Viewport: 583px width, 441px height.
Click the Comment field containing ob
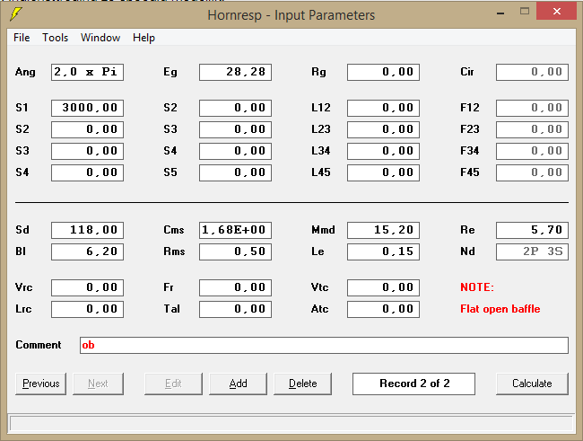(x=324, y=345)
